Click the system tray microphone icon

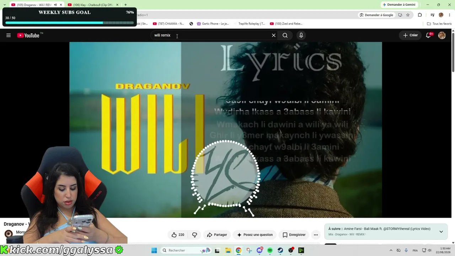click(406, 250)
